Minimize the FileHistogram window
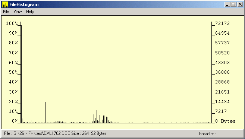Viewport: 245px width, 139px height. [x=227, y=4]
